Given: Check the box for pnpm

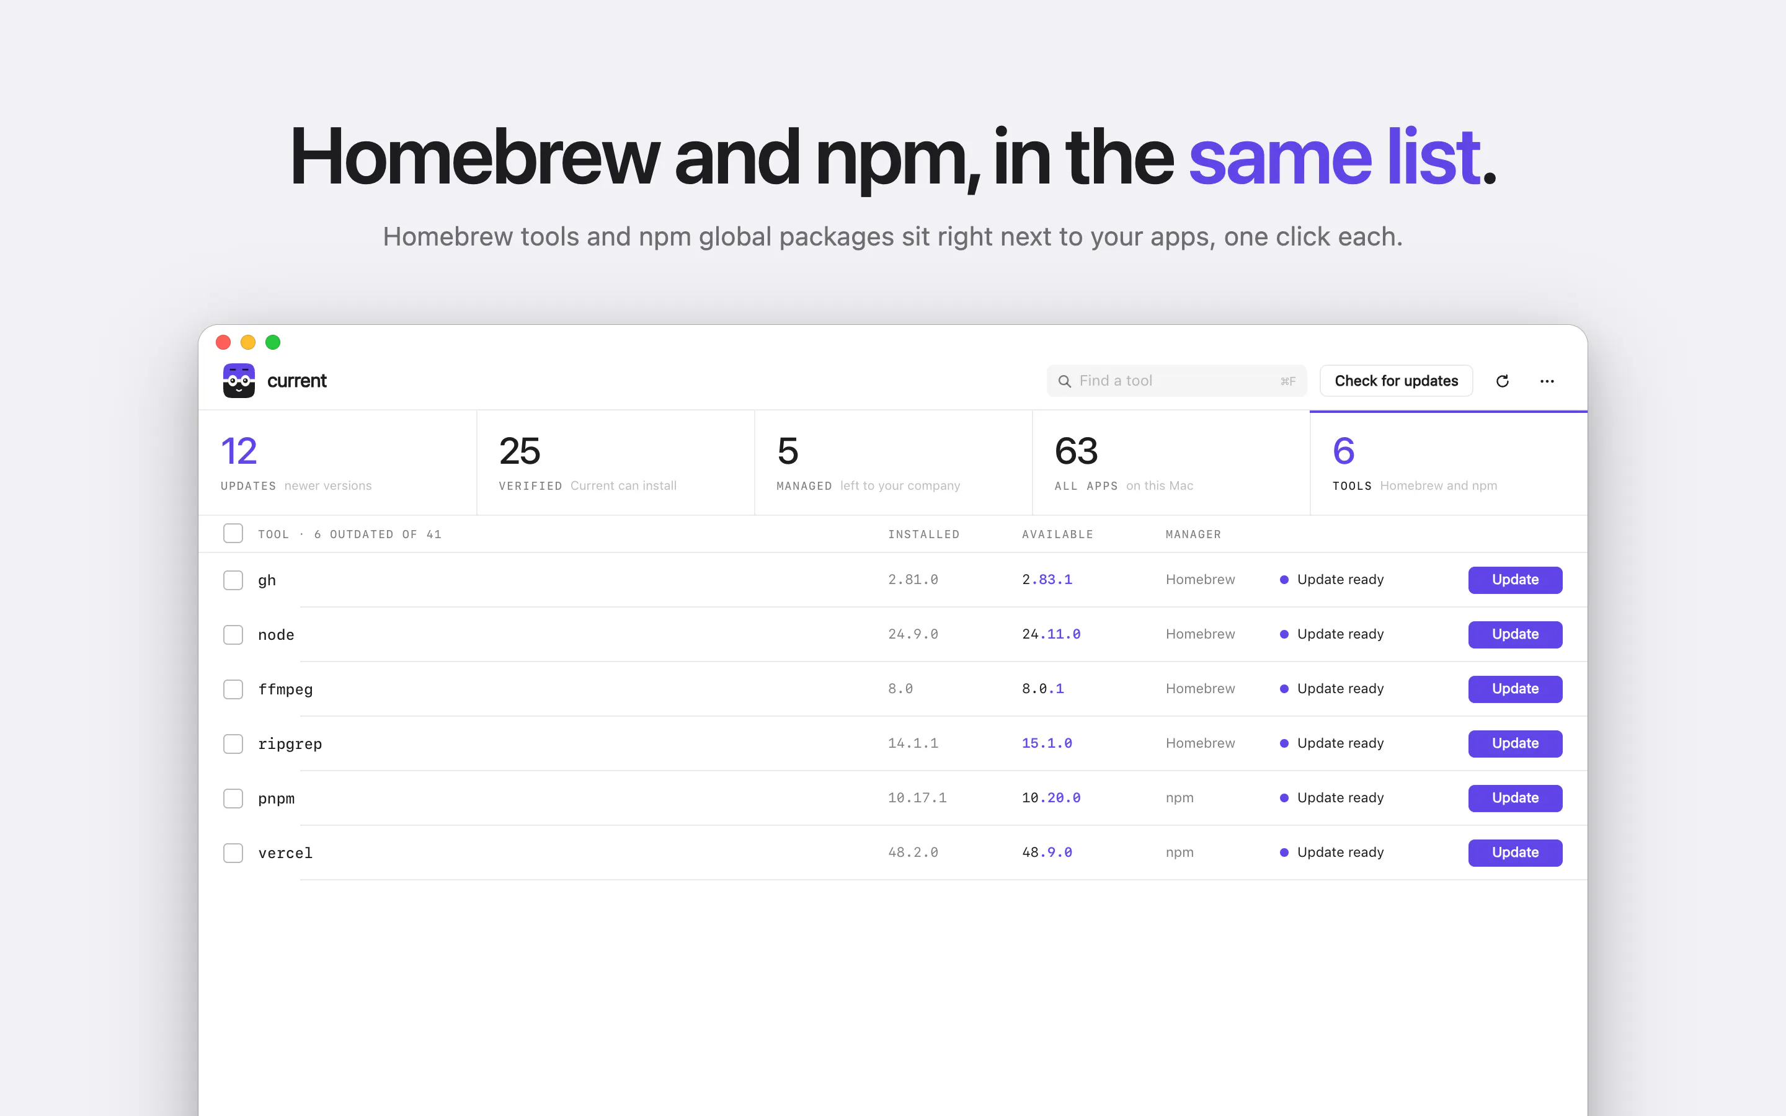Looking at the screenshot, I should click(x=233, y=799).
